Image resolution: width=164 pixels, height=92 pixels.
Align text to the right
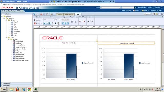pyautogui.click(x=68, y=24)
